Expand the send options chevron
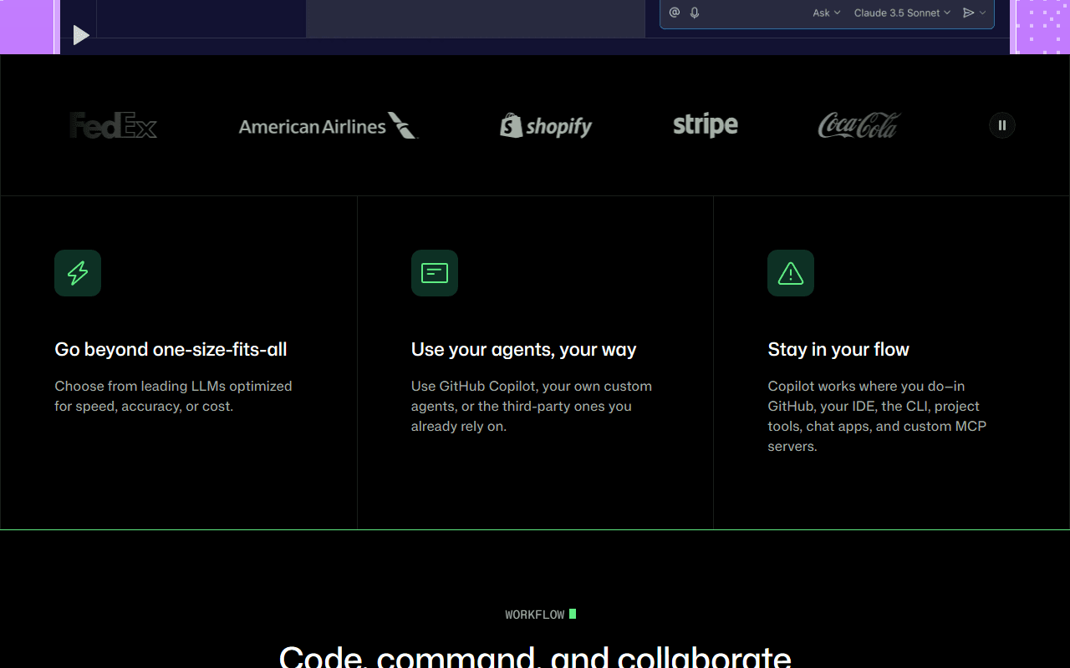 pos(982,13)
